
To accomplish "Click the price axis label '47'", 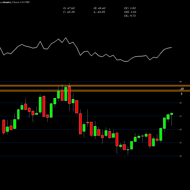I will coord(180,116).
